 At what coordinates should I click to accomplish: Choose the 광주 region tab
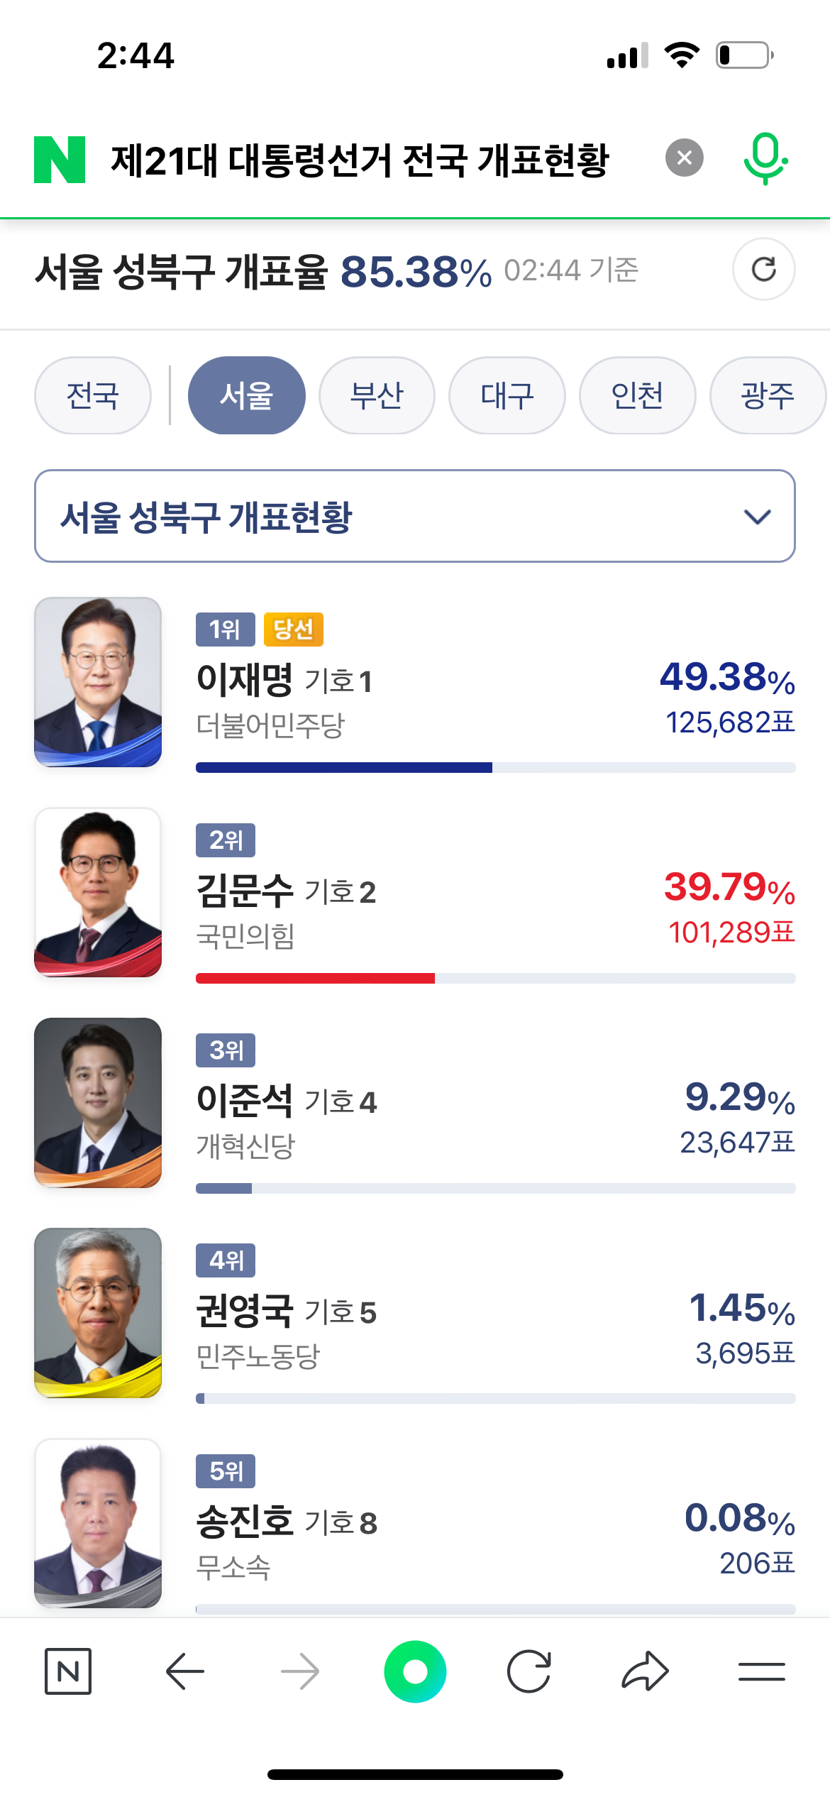tap(768, 395)
